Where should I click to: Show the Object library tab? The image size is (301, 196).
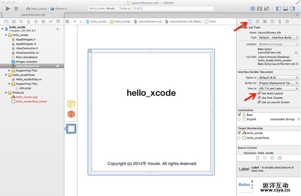pyautogui.click(x=272, y=158)
